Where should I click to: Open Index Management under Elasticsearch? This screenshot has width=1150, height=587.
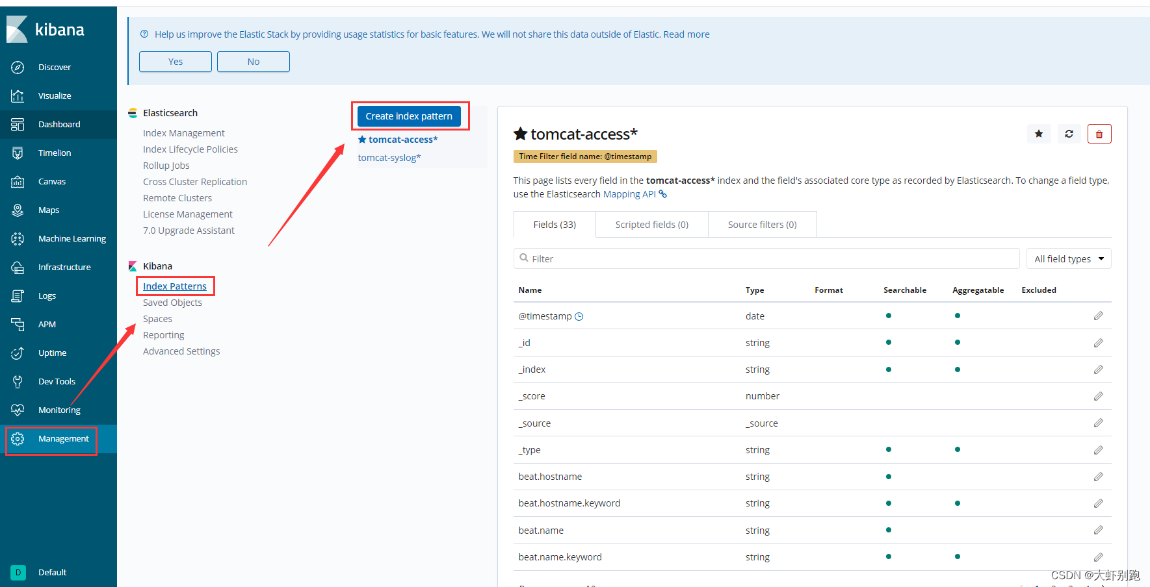(184, 133)
